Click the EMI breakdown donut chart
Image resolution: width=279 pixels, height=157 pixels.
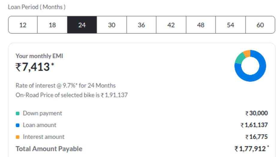pos(250,66)
